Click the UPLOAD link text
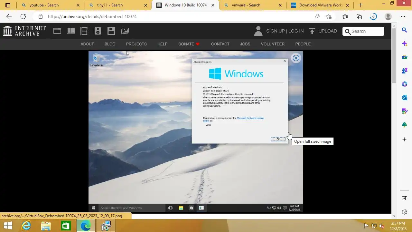Screen dimensions: 412x232 pos(328,31)
